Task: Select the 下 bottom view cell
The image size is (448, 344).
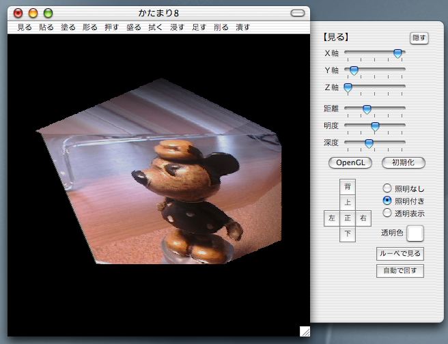Action: coord(348,234)
